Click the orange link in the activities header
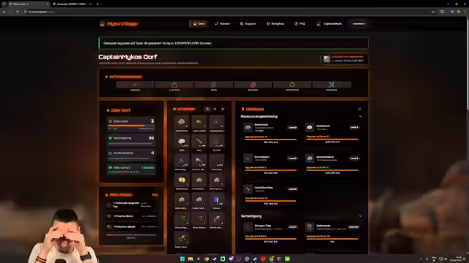 155,195
